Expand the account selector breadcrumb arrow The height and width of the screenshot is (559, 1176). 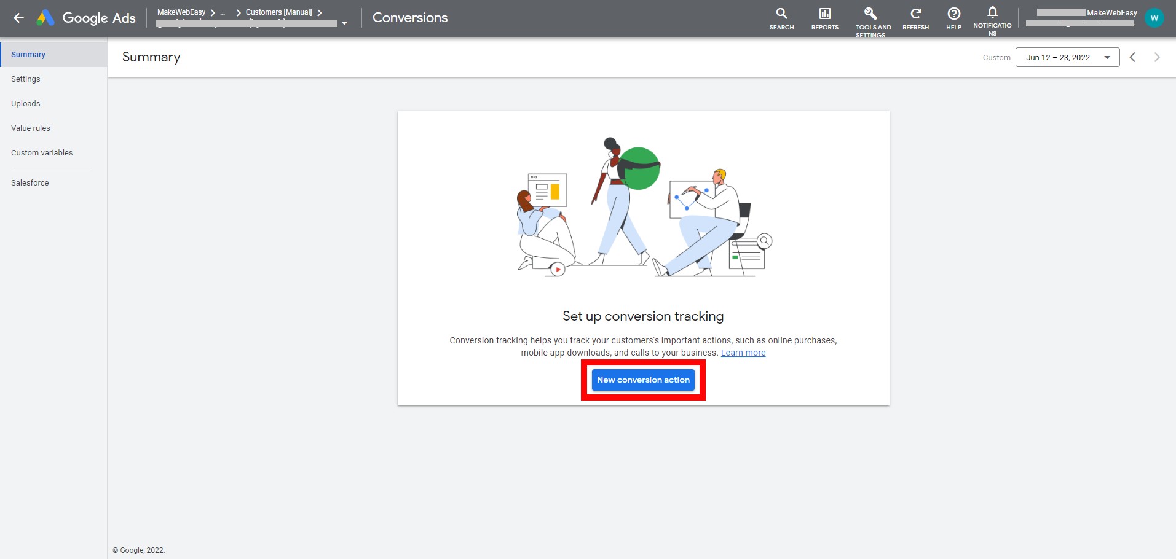[344, 23]
